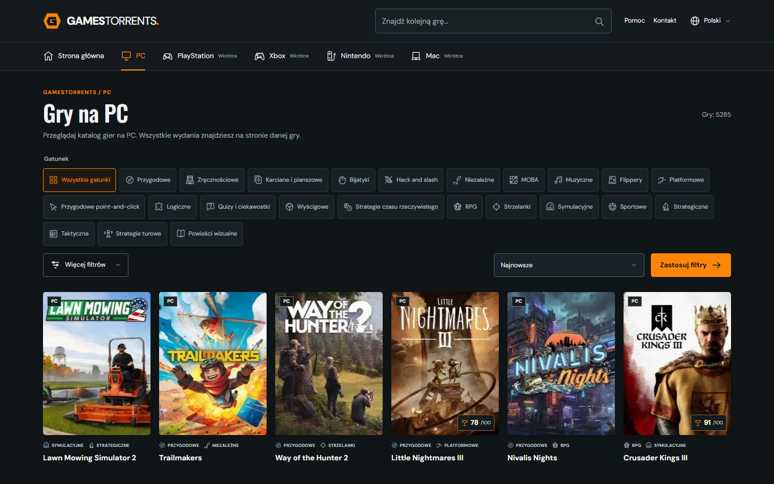
Task: Select the PC platform tab
Action: (x=133, y=56)
